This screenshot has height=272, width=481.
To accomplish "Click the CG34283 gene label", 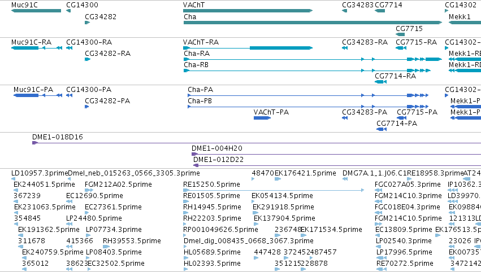I will (358, 5).
